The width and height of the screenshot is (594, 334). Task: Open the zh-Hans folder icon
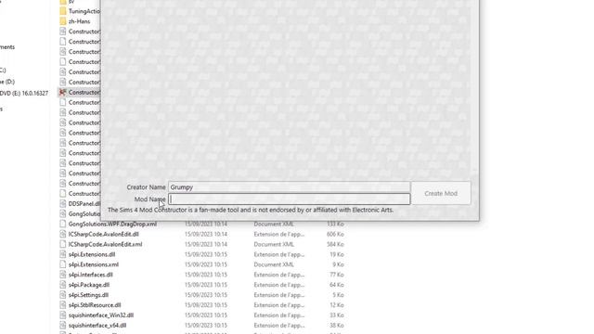tap(63, 21)
